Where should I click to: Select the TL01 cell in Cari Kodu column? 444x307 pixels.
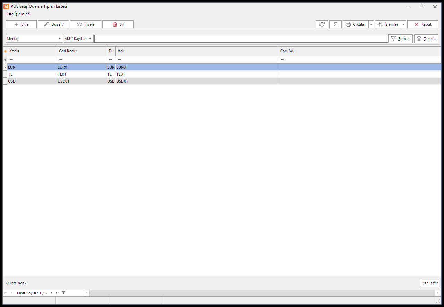pos(82,74)
